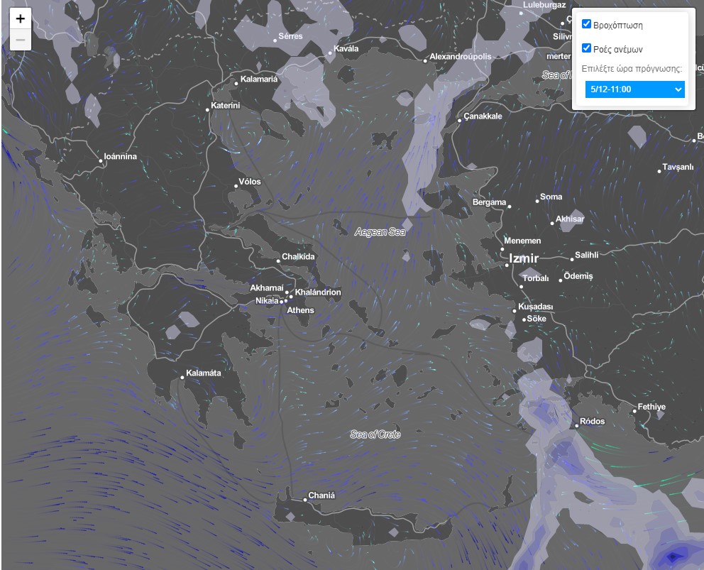This screenshot has height=570, width=704.
Task: Click the Sea of Crete label
Action: coord(375,434)
